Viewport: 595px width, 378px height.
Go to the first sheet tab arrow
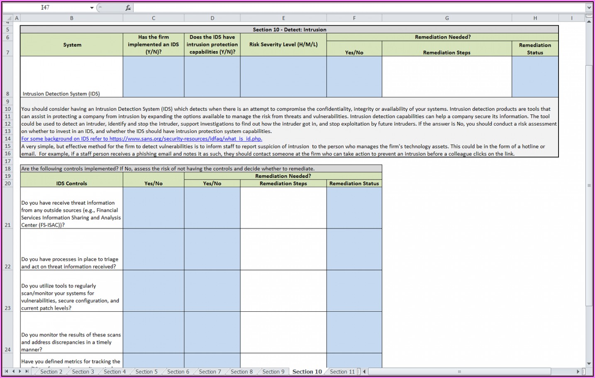6,371
